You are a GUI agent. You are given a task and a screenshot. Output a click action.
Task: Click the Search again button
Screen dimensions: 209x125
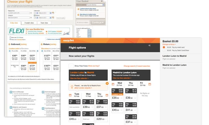pos(61,18)
